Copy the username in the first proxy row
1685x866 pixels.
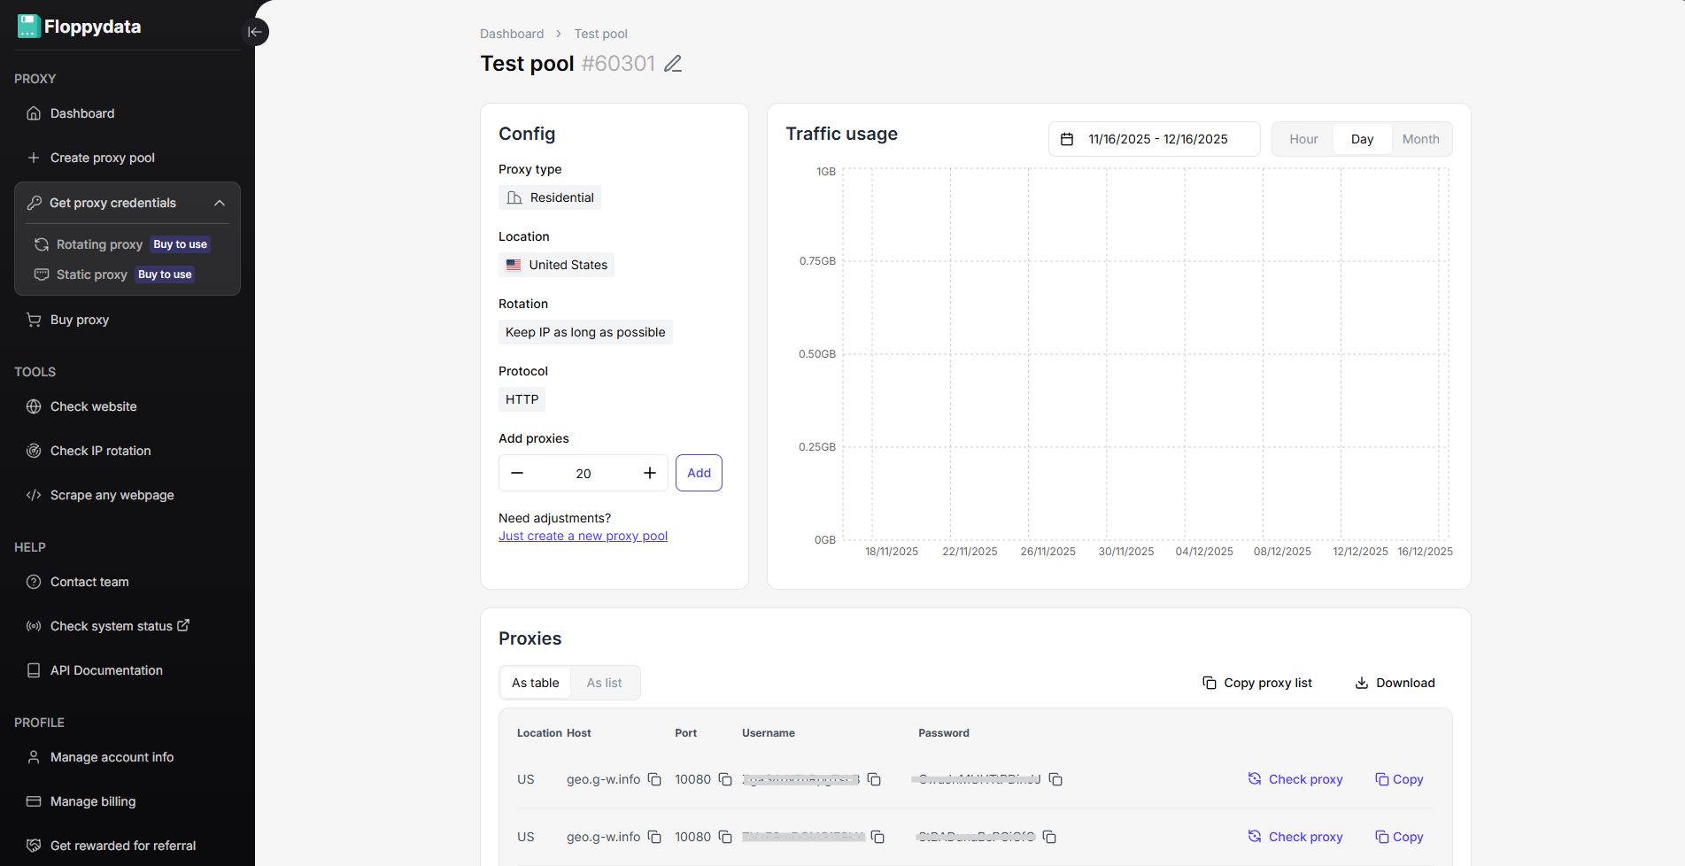coord(874,779)
